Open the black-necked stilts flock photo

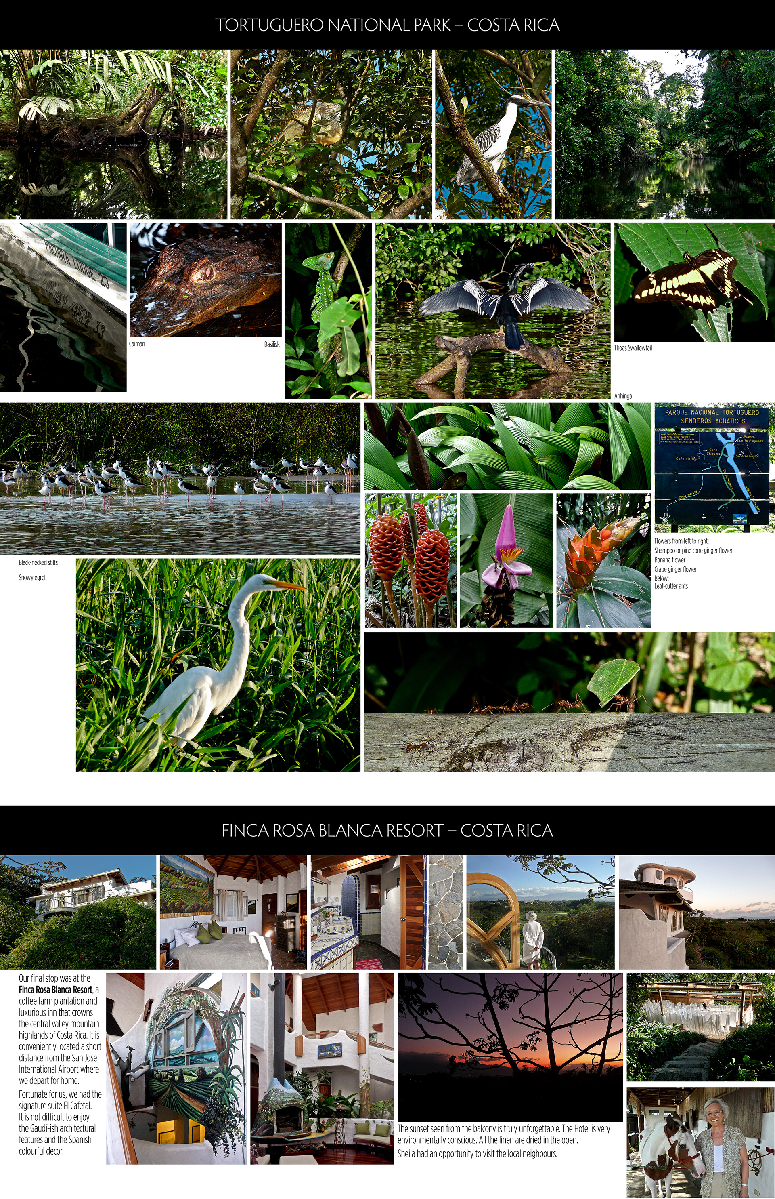coord(180,478)
